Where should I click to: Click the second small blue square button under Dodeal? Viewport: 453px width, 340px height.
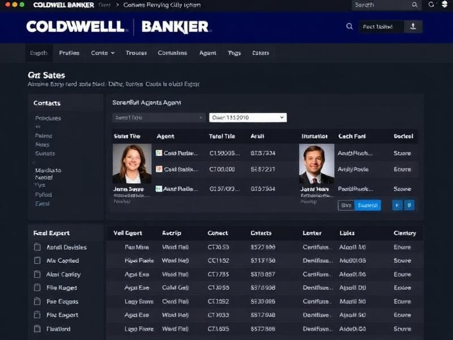pos(409,205)
